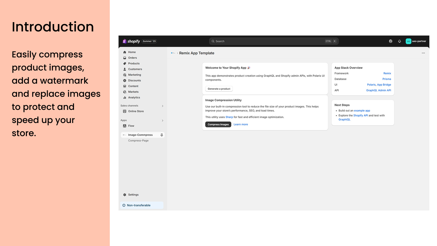This screenshot has width=437, height=246.
Task: Open the three-dot more actions menu
Action: click(423, 53)
